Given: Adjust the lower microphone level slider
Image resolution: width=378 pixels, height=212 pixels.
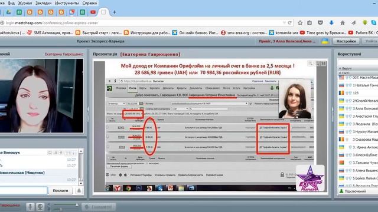Looking at the screenshot, I should pyautogui.click(x=66, y=210).
